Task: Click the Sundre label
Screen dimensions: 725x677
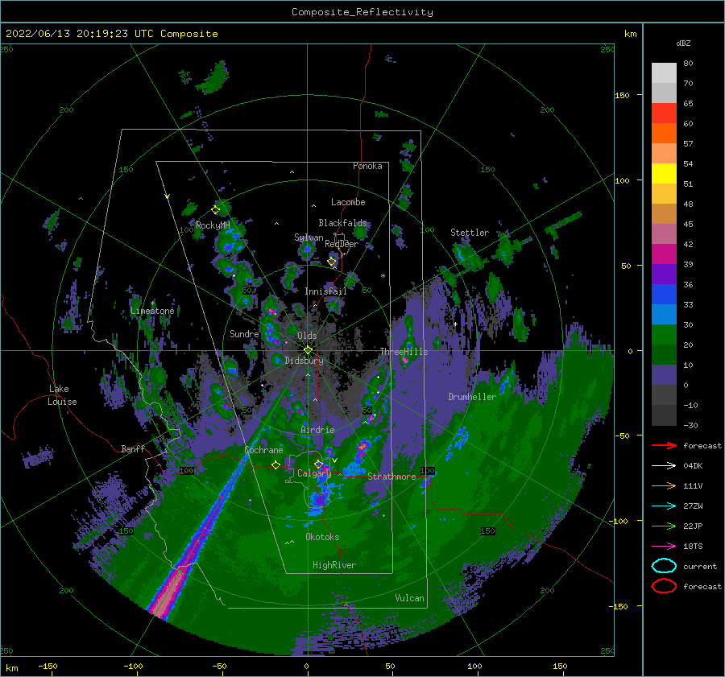Action: pos(244,333)
